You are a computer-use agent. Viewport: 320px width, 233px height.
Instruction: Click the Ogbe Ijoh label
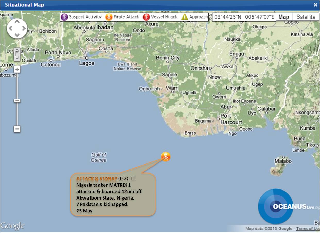pyautogui.click(x=149, y=89)
